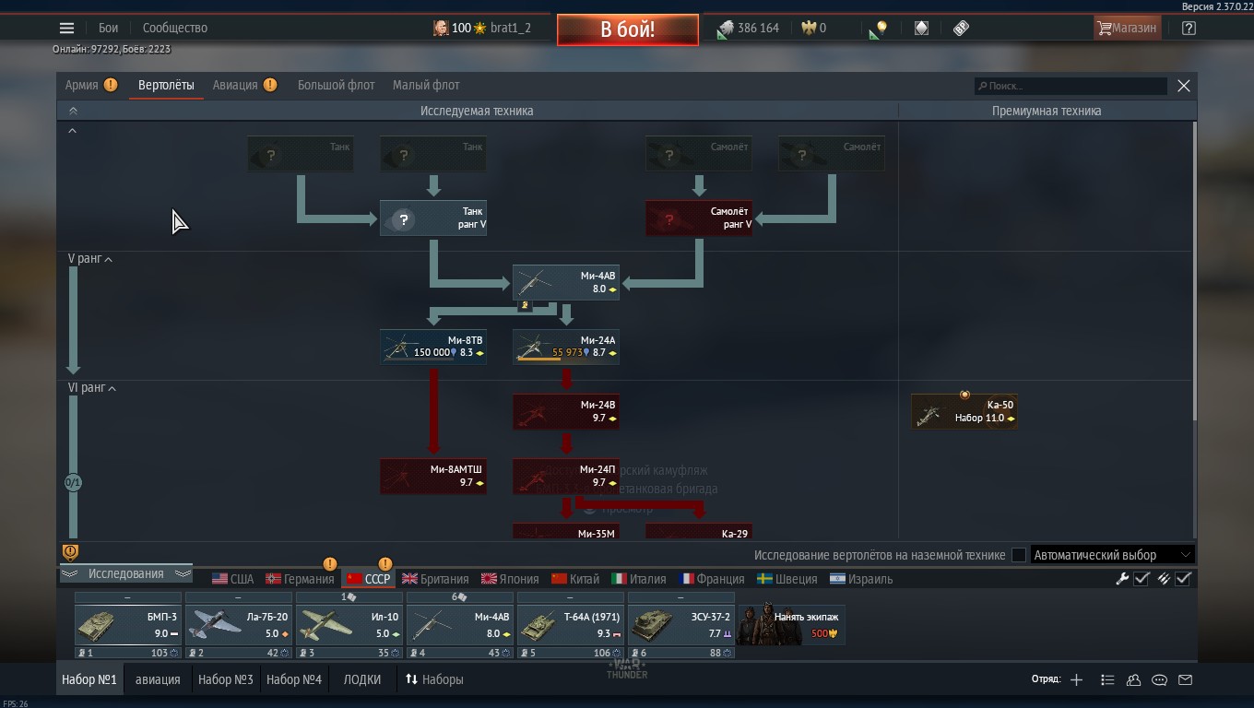This screenshot has width=1254, height=708.
Task: Toggle the auto-refill ammo checkbox
Action: pos(1183,579)
